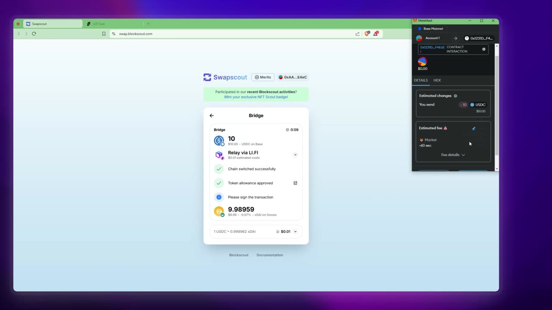Select Account 1 in MetaMask
This screenshot has height=310, width=552.
433,38
